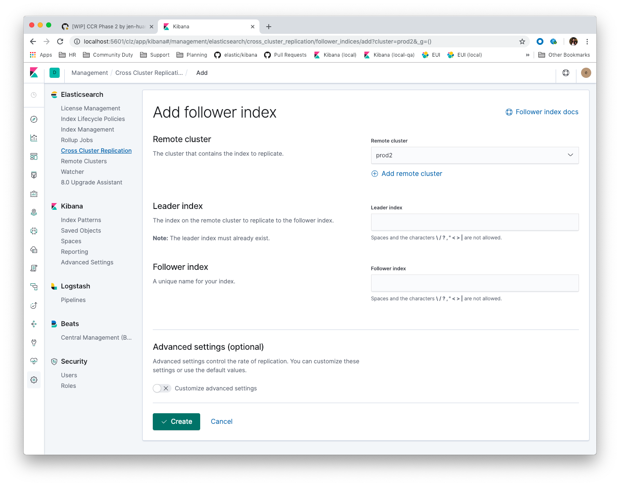Go back with the browser arrow
Screen dimensions: 620x486
pyautogui.click(x=33, y=41)
